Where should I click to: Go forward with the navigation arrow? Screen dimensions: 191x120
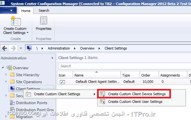pos(13,48)
